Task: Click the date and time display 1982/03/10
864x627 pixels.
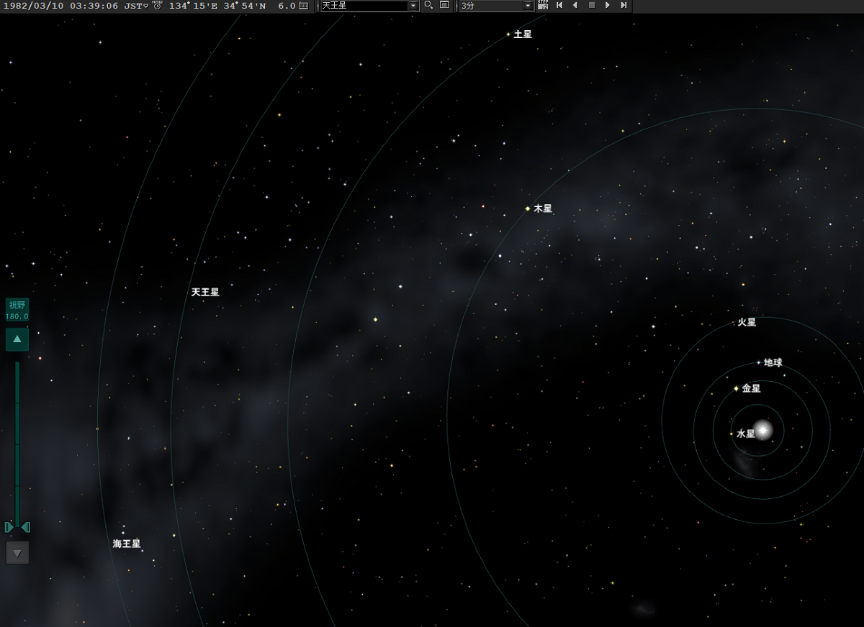Action: (60, 6)
